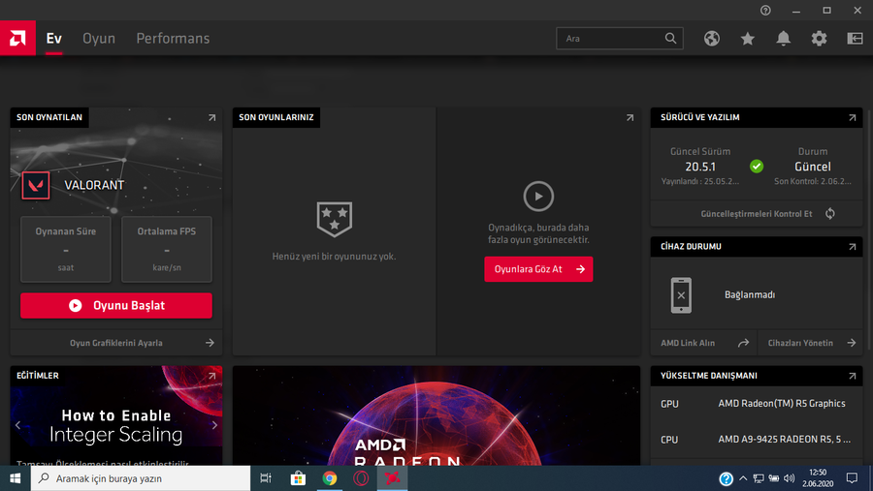The width and height of the screenshot is (873, 491).
Task: Open notifications bell icon
Action: 784,39
